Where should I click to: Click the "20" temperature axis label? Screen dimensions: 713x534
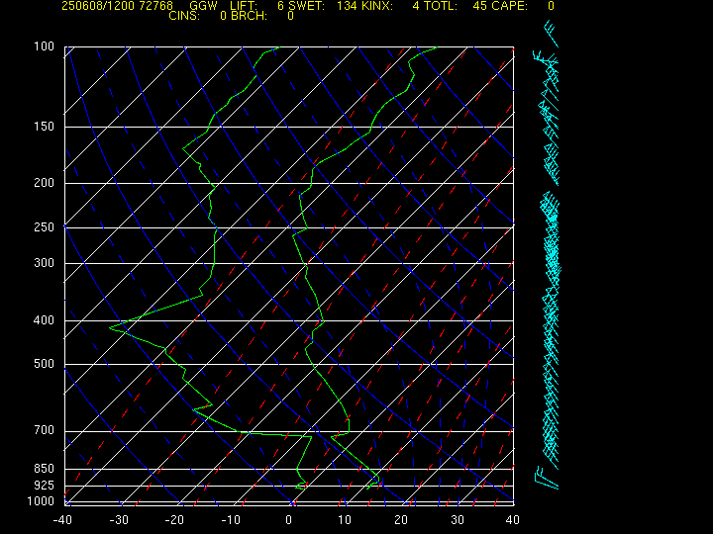pyautogui.click(x=401, y=520)
